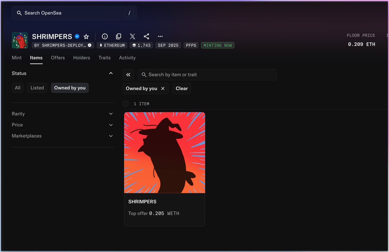Viewport: 389px width, 252px height.
Task: Switch to the Mint tab
Action: (17, 58)
